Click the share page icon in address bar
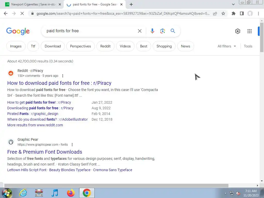The image size is (264, 198). click(215, 13)
